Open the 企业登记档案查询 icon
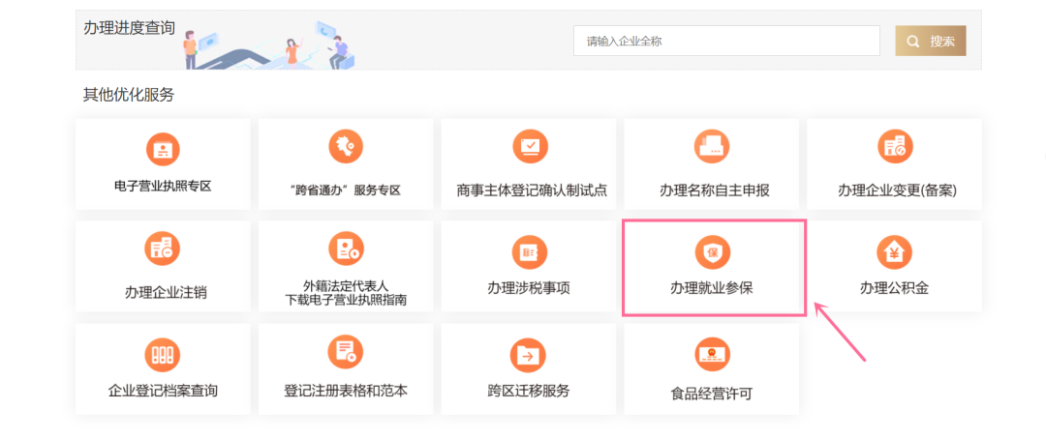This screenshot has height=439, width=1046. tap(163, 354)
